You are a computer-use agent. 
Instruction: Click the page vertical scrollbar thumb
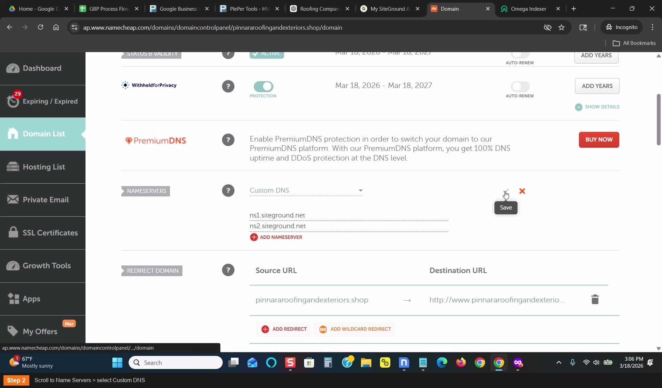(x=658, y=119)
